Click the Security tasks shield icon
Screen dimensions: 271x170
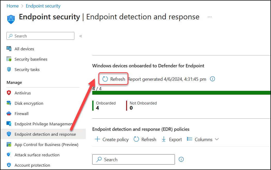(x=9, y=69)
